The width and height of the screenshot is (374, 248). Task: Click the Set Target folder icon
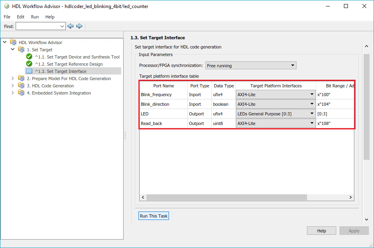(21, 50)
